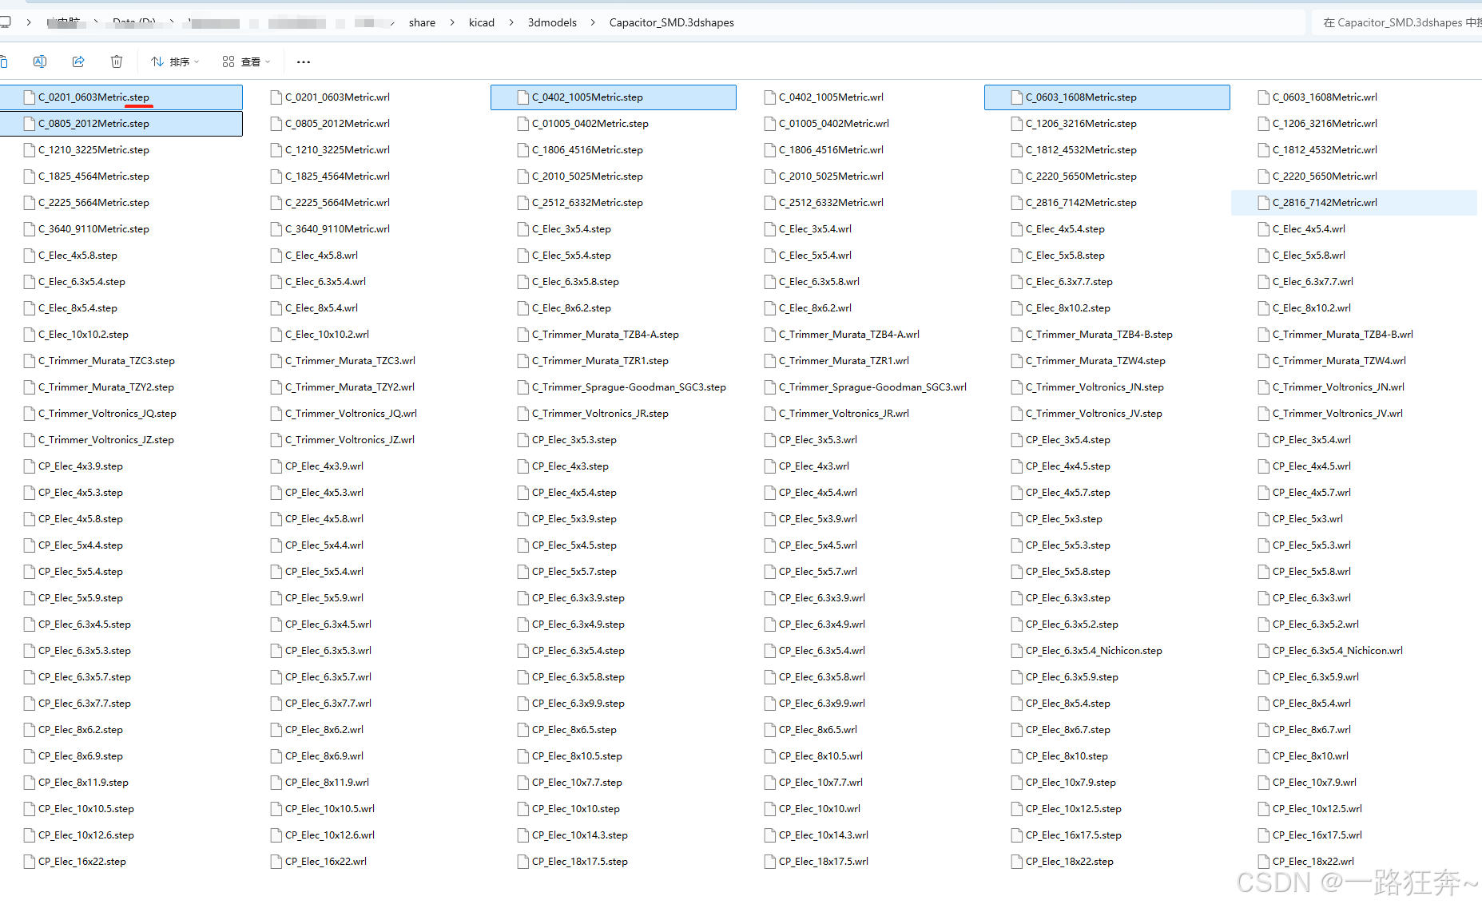Screen dimensions: 1482x908
Task: Open the 排序 sort dropdown
Action: 175,61
